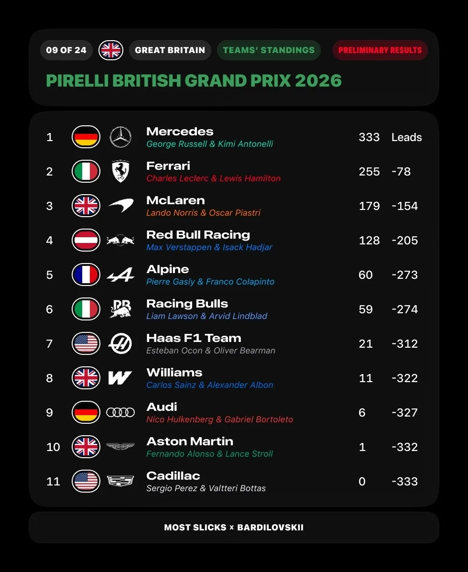
Task: Click the Cadillac crest logo
Action: coord(120,481)
